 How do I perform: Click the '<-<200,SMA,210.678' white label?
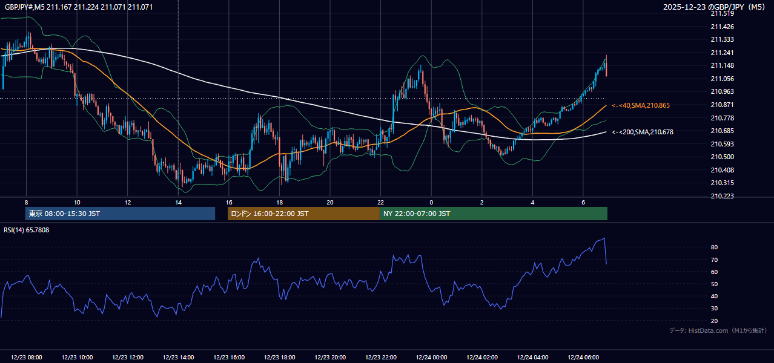[x=643, y=131]
